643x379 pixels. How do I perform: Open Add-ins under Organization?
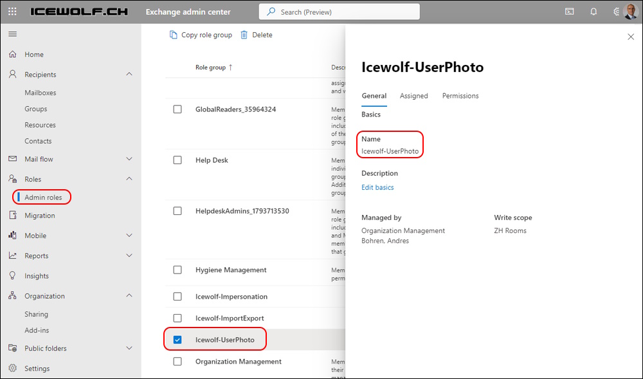click(x=37, y=330)
